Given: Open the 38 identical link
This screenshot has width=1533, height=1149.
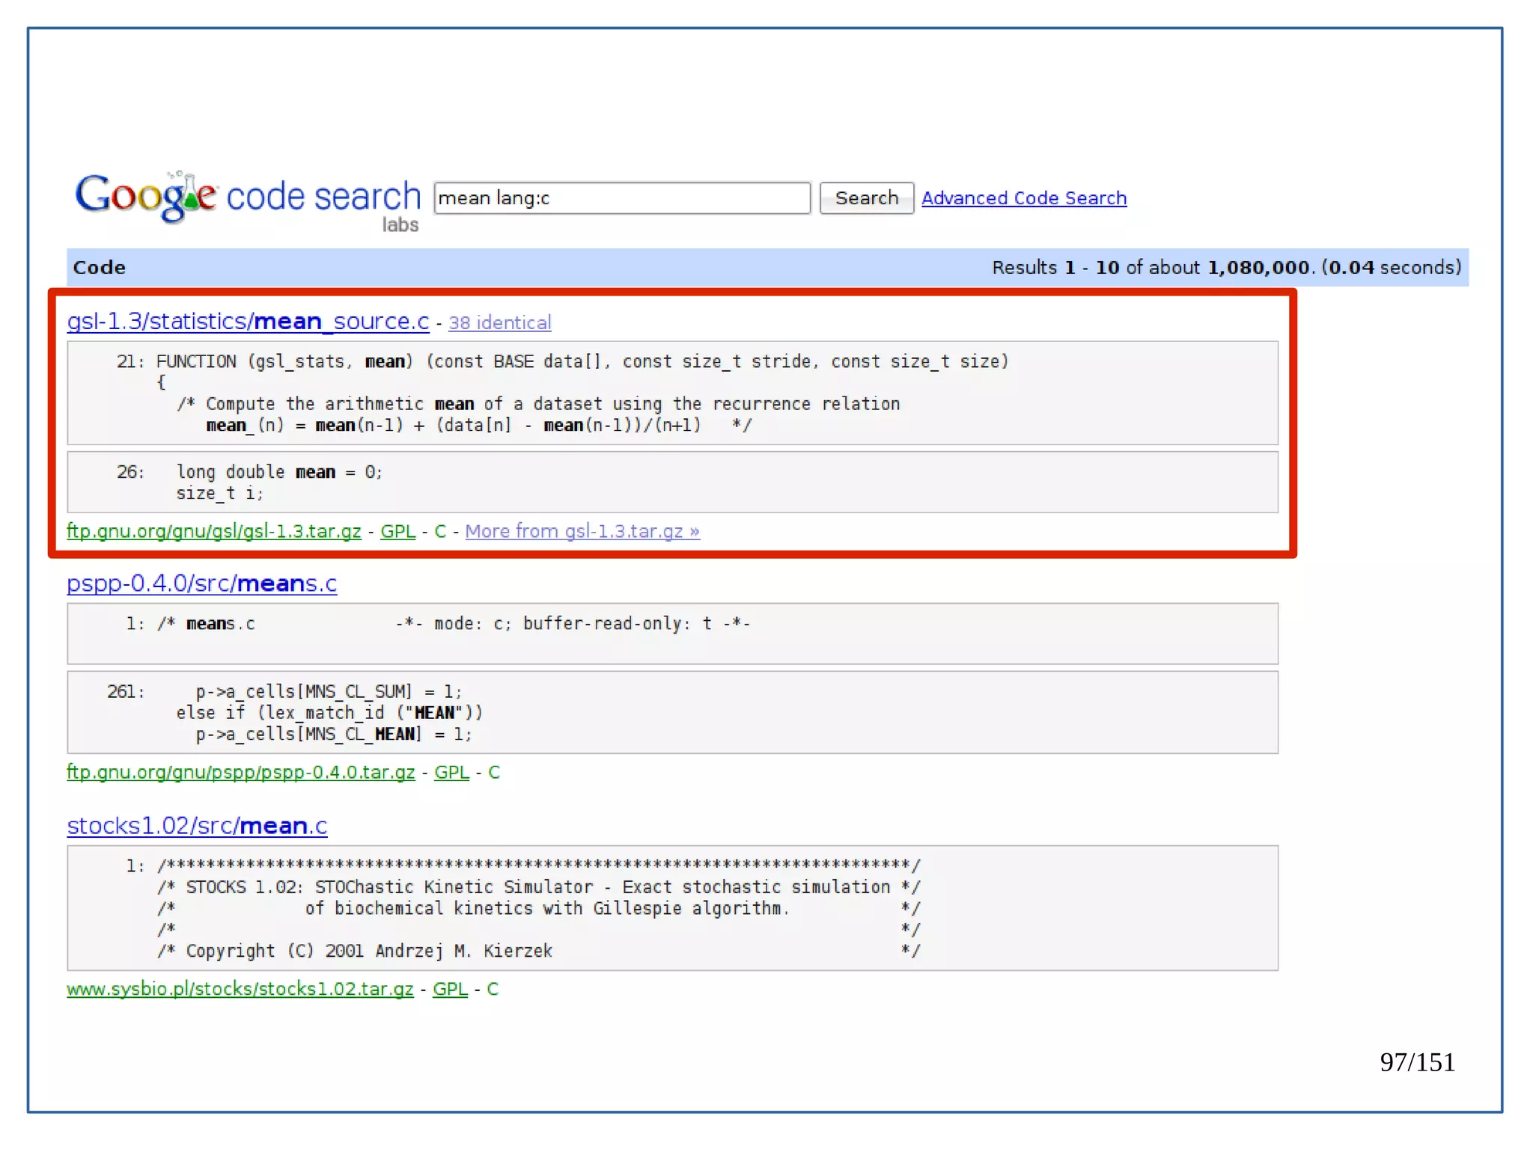Looking at the screenshot, I should point(499,323).
